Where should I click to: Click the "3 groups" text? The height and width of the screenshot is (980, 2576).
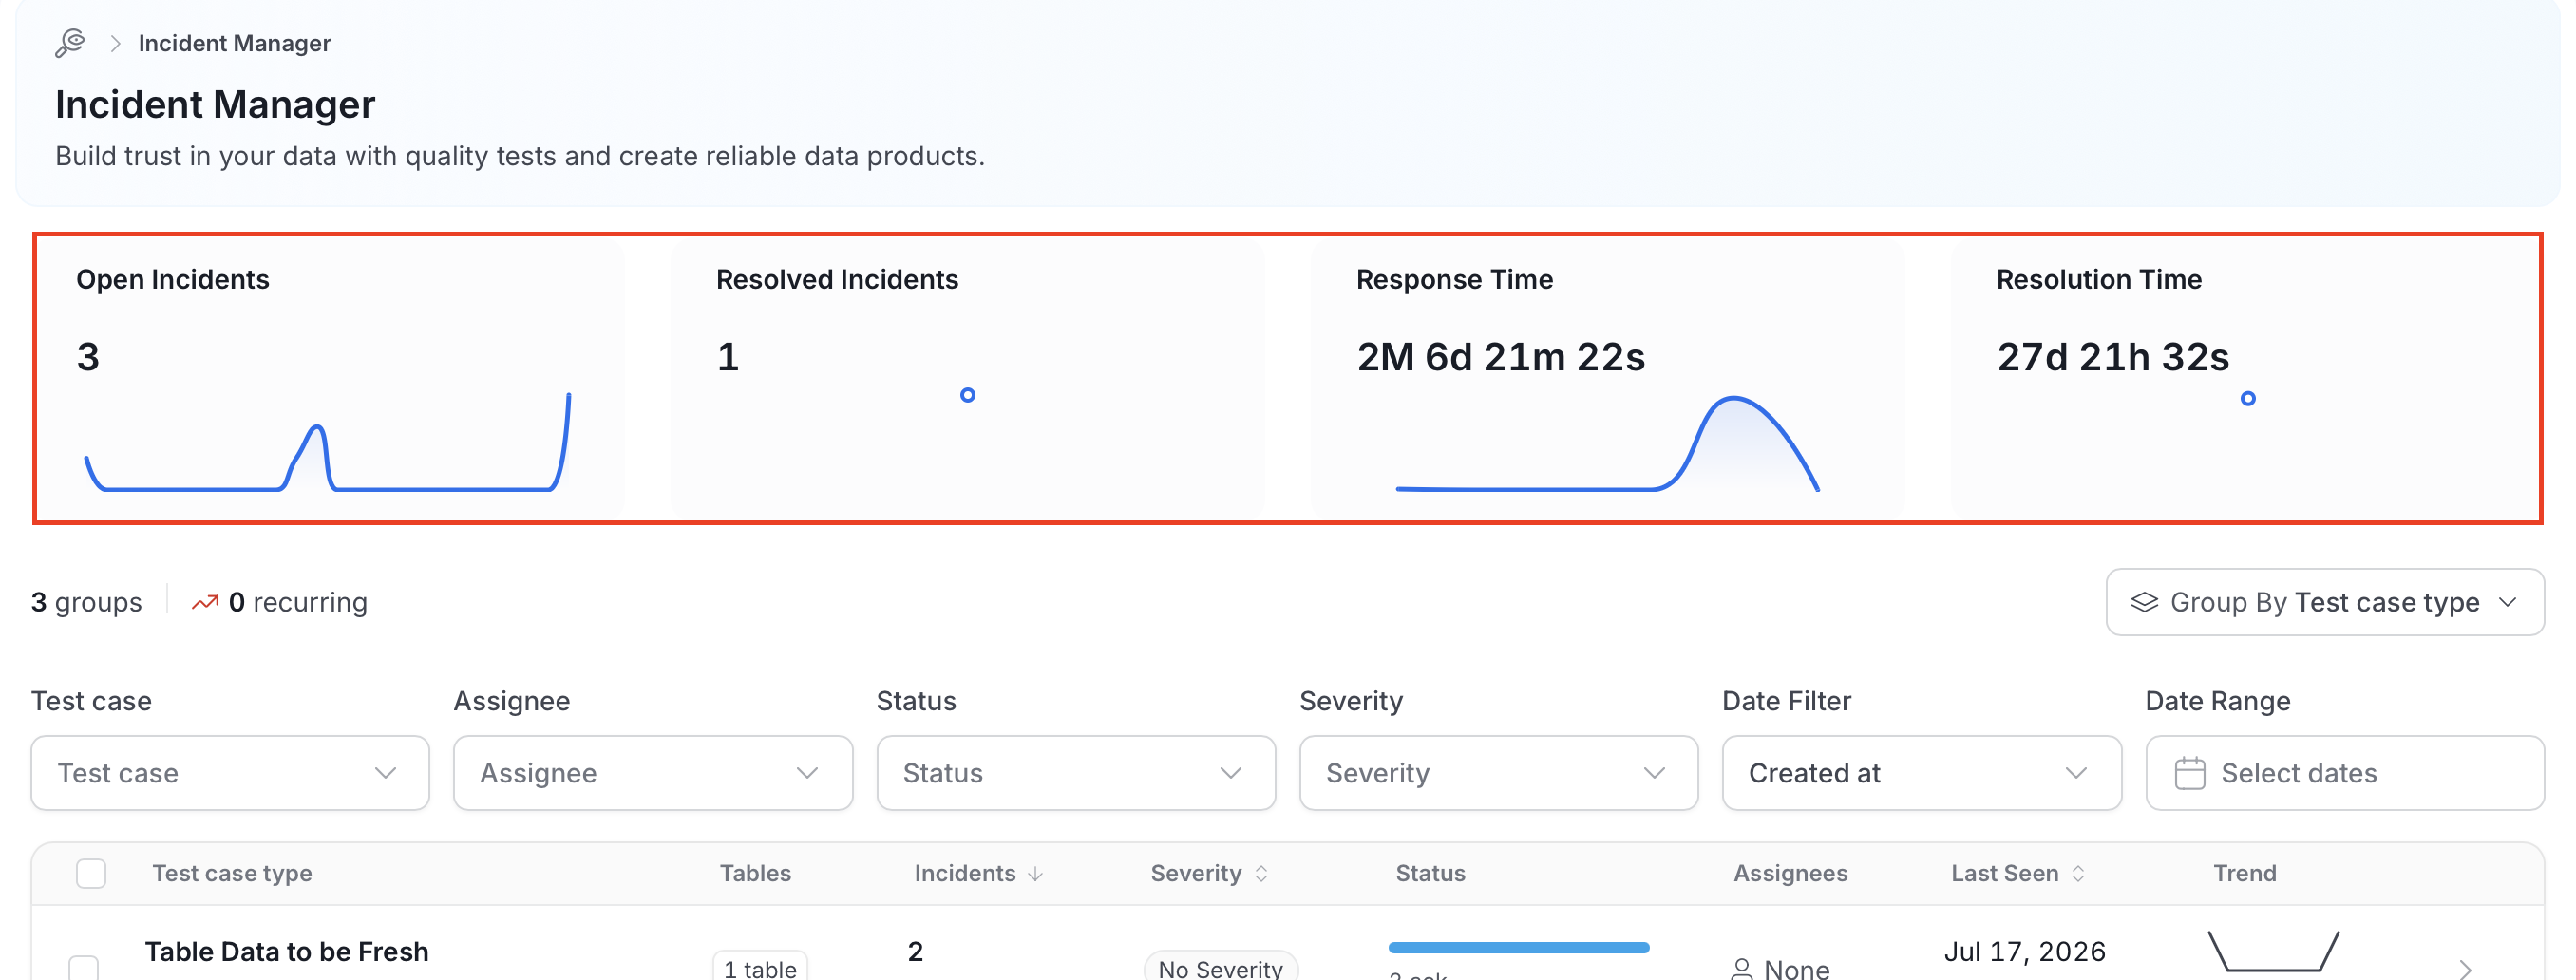pos(86,602)
